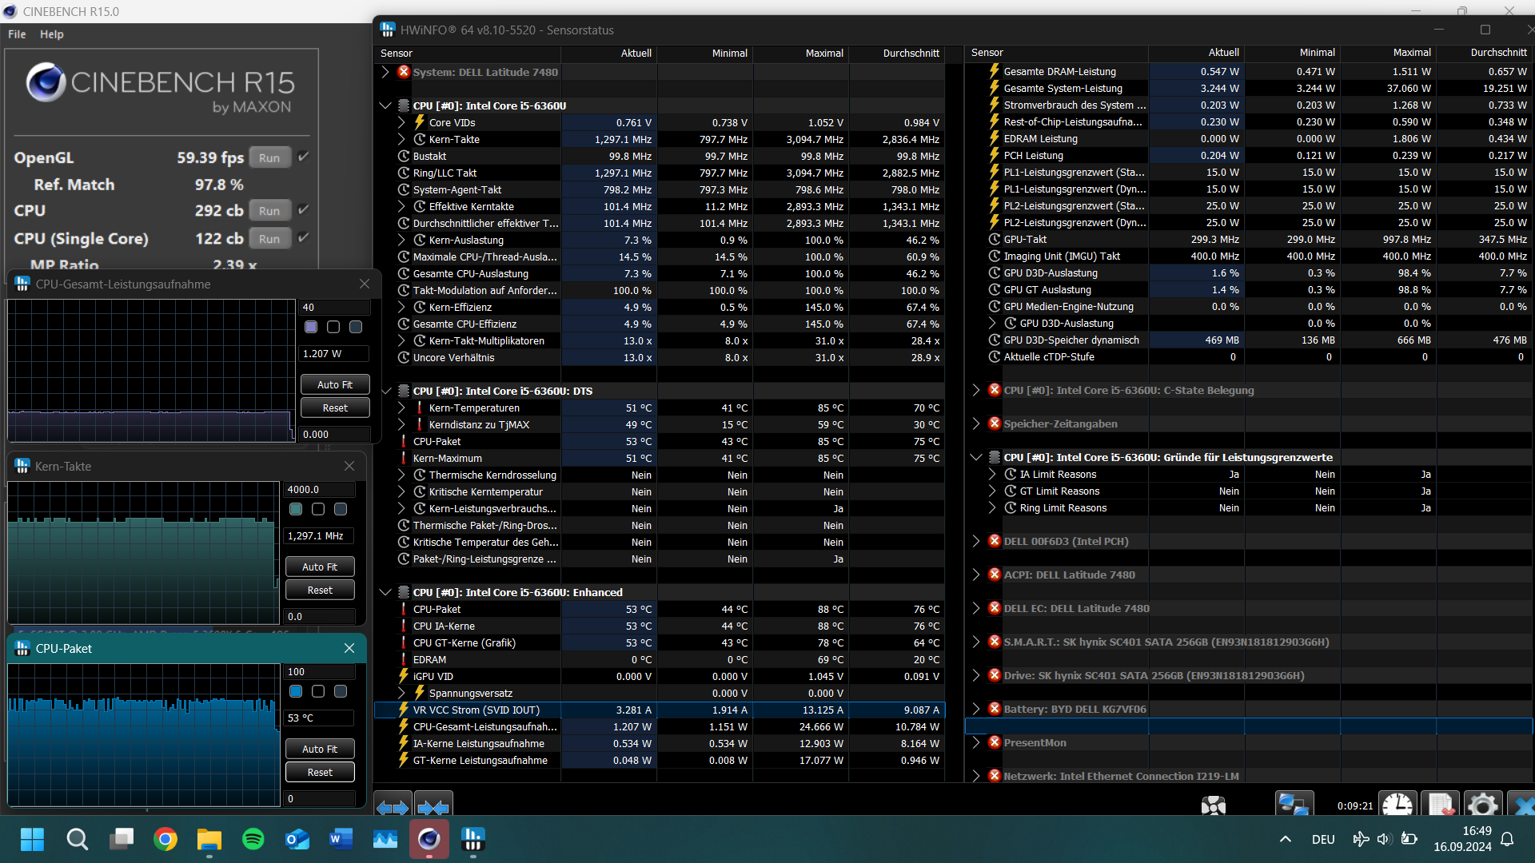
Task: Collapse the Intel Core i5-6360U DTS section
Action: (x=387, y=391)
